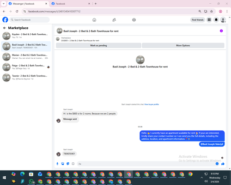This screenshot has width=231, height=185.
Task: Go back in browser history
Action: tap(4, 12)
